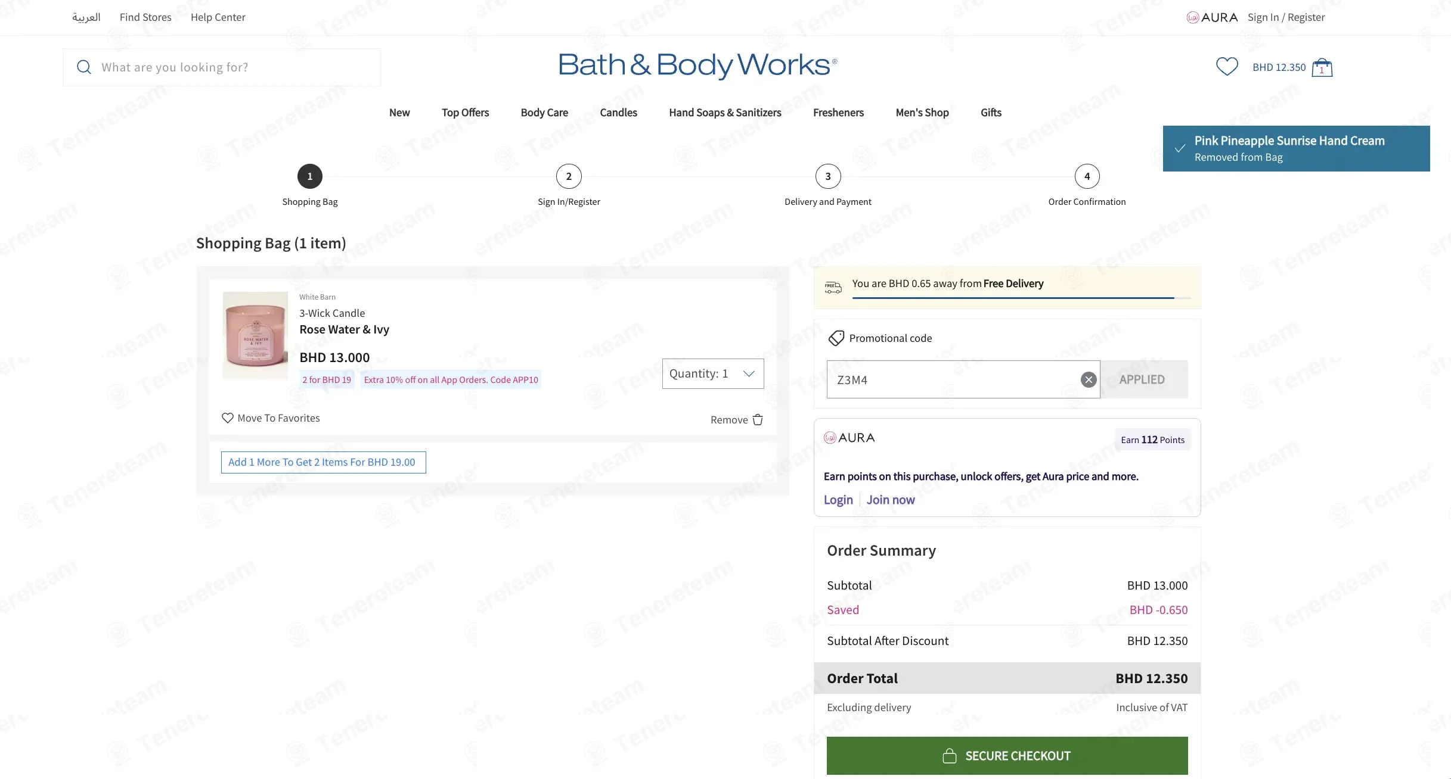The height and width of the screenshot is (779, 1451).
Task: Click the promotional code tag icon
Action: 836,338
